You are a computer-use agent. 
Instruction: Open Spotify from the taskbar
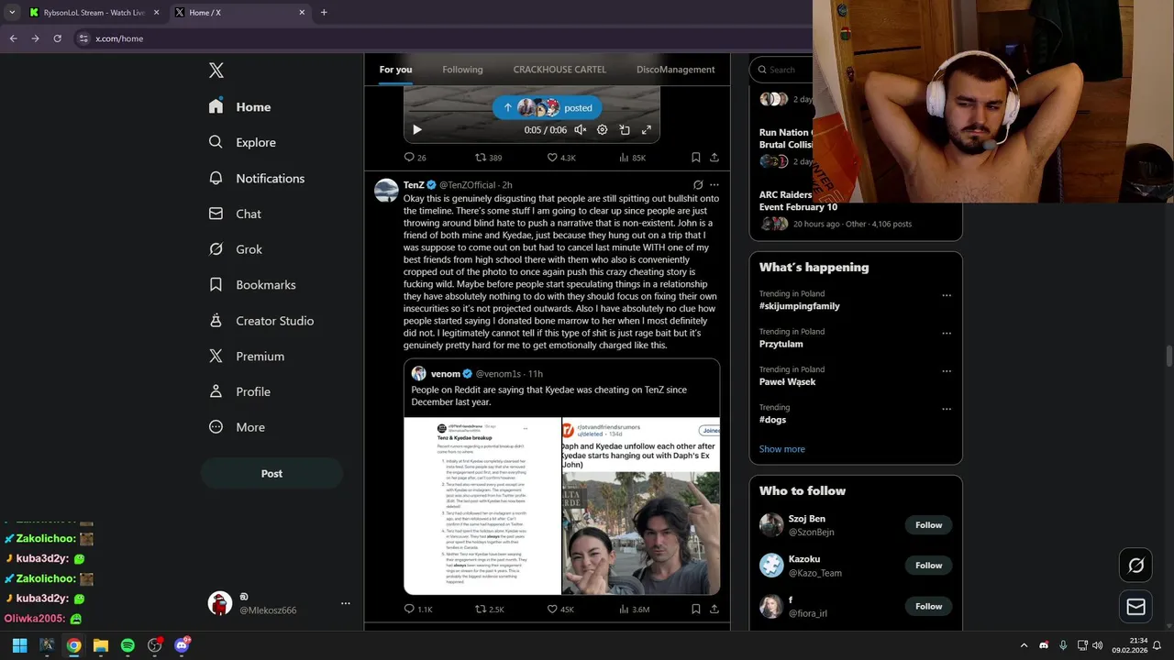127,645
